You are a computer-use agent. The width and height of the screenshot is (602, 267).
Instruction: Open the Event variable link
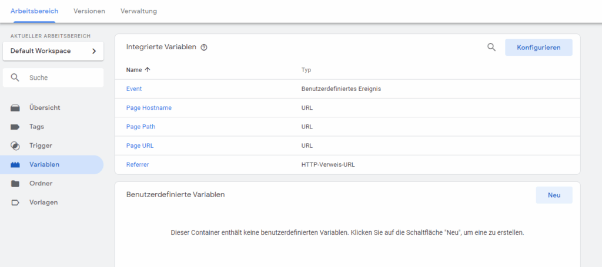pyautogui.click(x=134, y=89)
